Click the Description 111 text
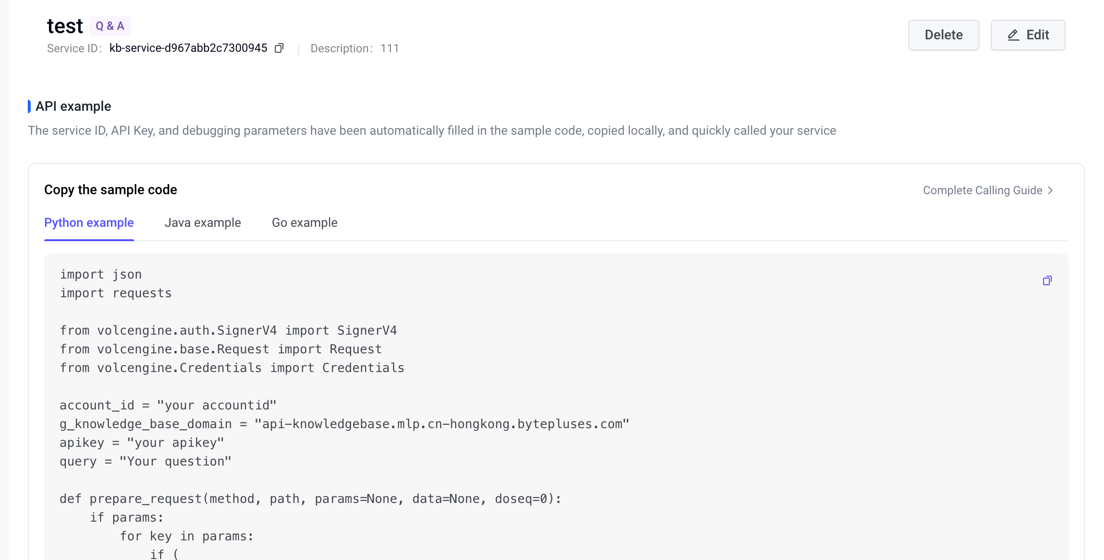This screenshot has height=560, width=1104. pos(354,48)
